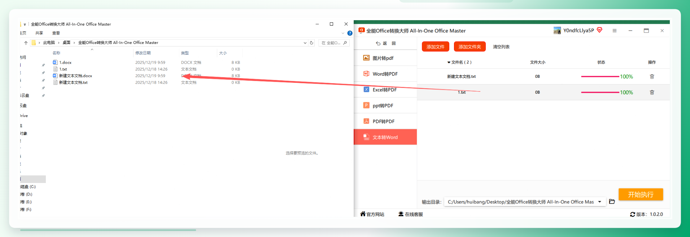Screen dimensions: 690x237
Task: Open the 官方网站 link
Action: pyautogui.click(x=372, y=214)
